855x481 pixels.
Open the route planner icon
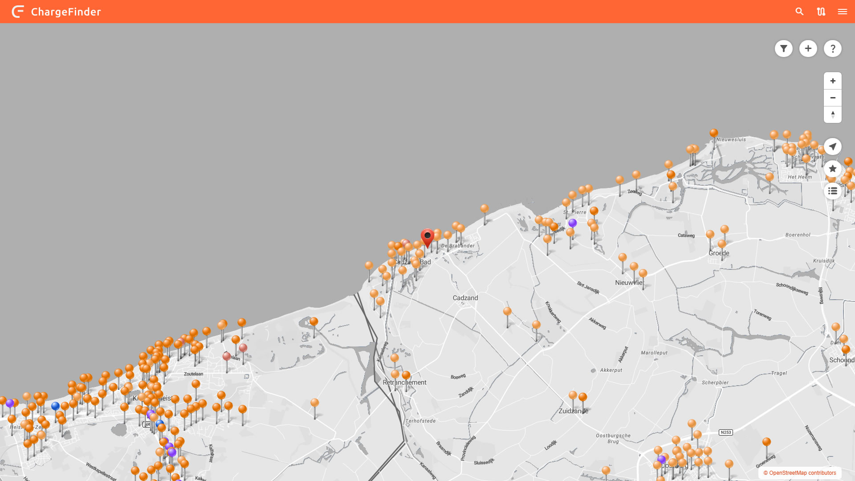point(821,12)
